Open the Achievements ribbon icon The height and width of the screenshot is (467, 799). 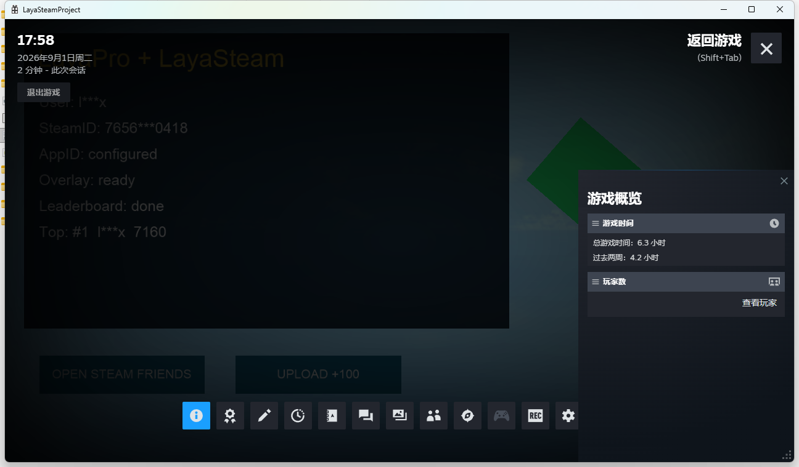230,415
